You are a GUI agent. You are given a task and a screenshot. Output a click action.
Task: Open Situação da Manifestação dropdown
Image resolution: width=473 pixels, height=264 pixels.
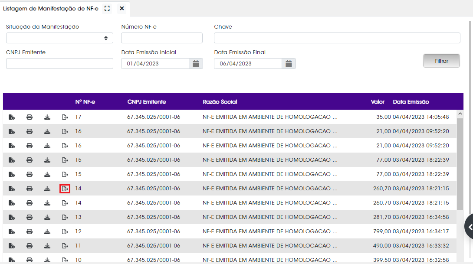59,38
